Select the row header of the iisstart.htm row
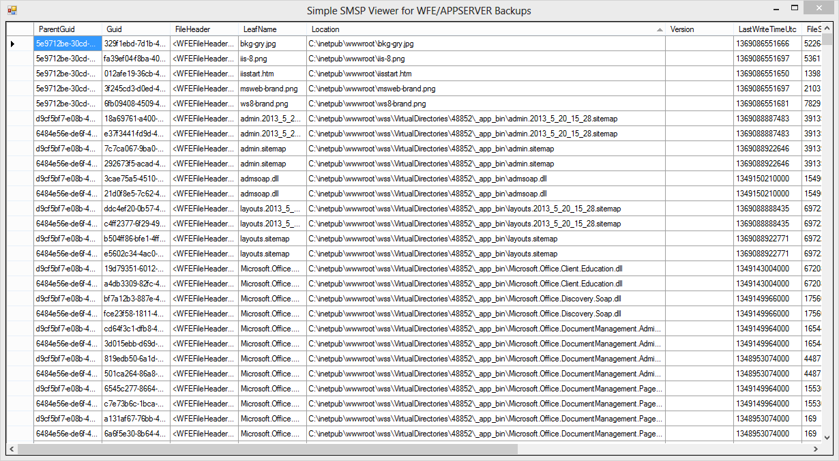This screenshot has width=839, height=461. point(20,74)
